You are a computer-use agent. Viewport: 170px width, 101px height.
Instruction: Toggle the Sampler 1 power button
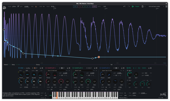pyautogui.click(x=46, y=68)
